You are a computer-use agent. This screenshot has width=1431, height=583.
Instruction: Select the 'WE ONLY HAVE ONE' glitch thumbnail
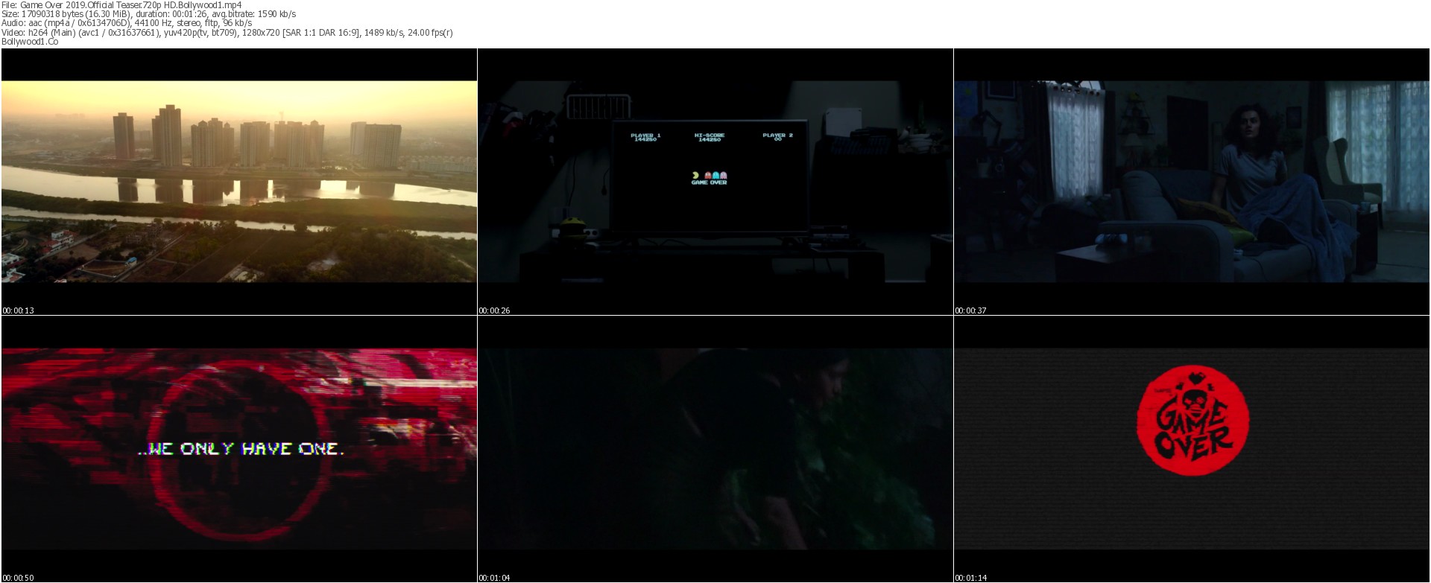tap(239, 449)
